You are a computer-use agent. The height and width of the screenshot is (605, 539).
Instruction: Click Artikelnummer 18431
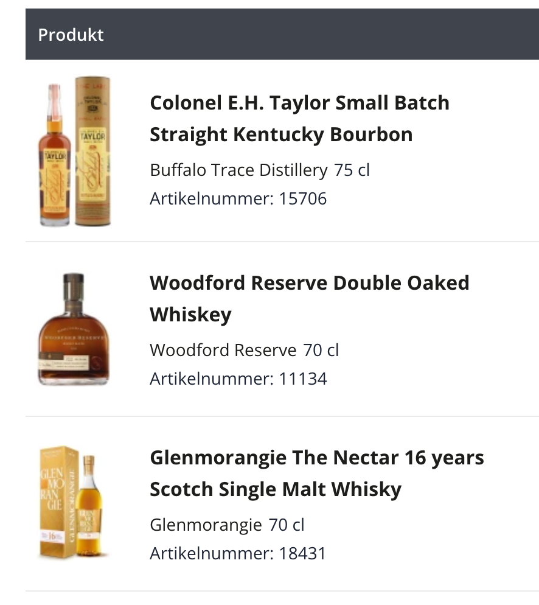click(x=238, y=553)
